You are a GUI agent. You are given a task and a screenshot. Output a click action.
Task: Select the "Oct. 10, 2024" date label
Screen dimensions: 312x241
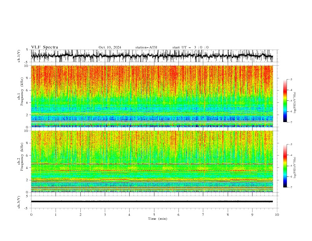coord(110,47)
